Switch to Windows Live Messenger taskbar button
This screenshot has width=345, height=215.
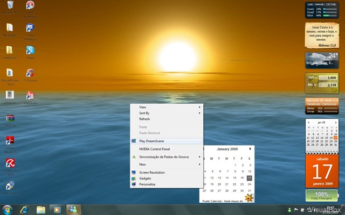pos(73,210)
